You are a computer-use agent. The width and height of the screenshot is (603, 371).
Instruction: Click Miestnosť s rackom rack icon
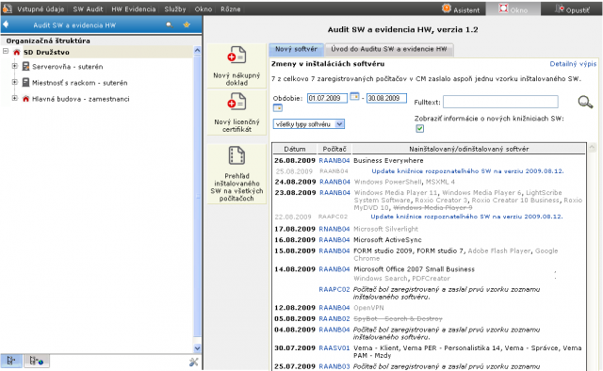(x=25, y=82)
